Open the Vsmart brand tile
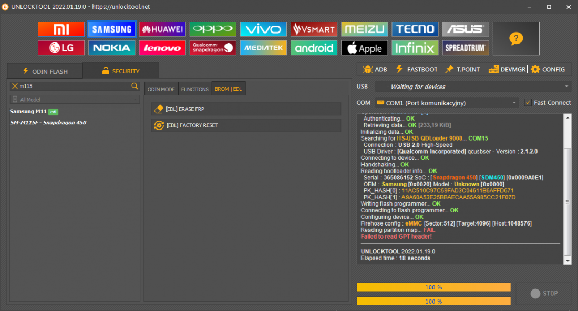Screen dimensions: 578x311 coord(314,29)
